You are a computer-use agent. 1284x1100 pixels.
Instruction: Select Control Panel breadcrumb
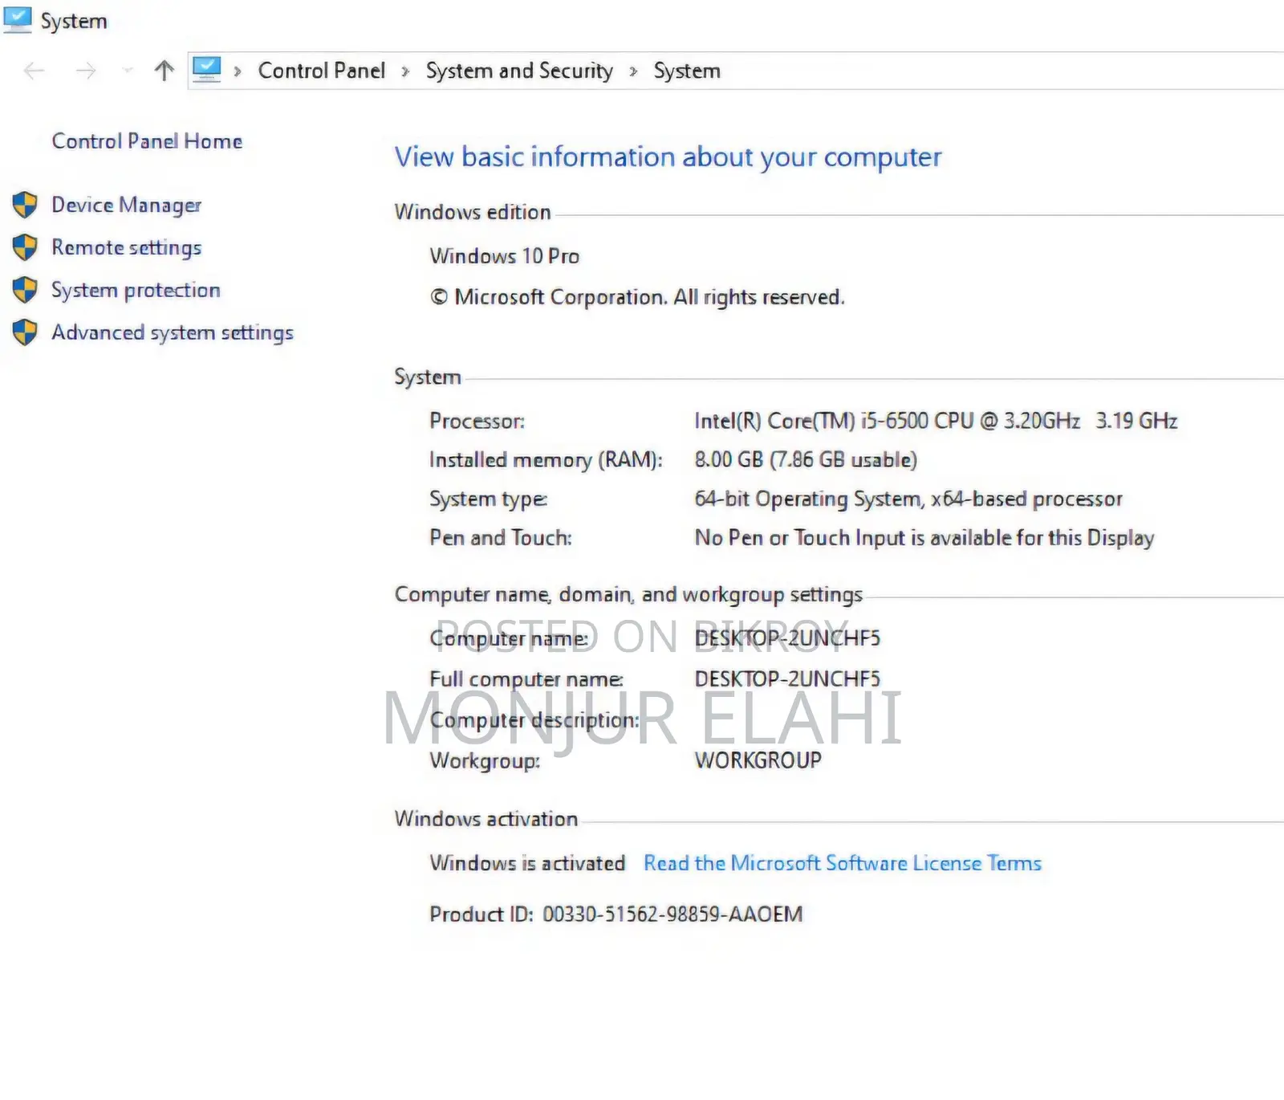pos(322,71)
